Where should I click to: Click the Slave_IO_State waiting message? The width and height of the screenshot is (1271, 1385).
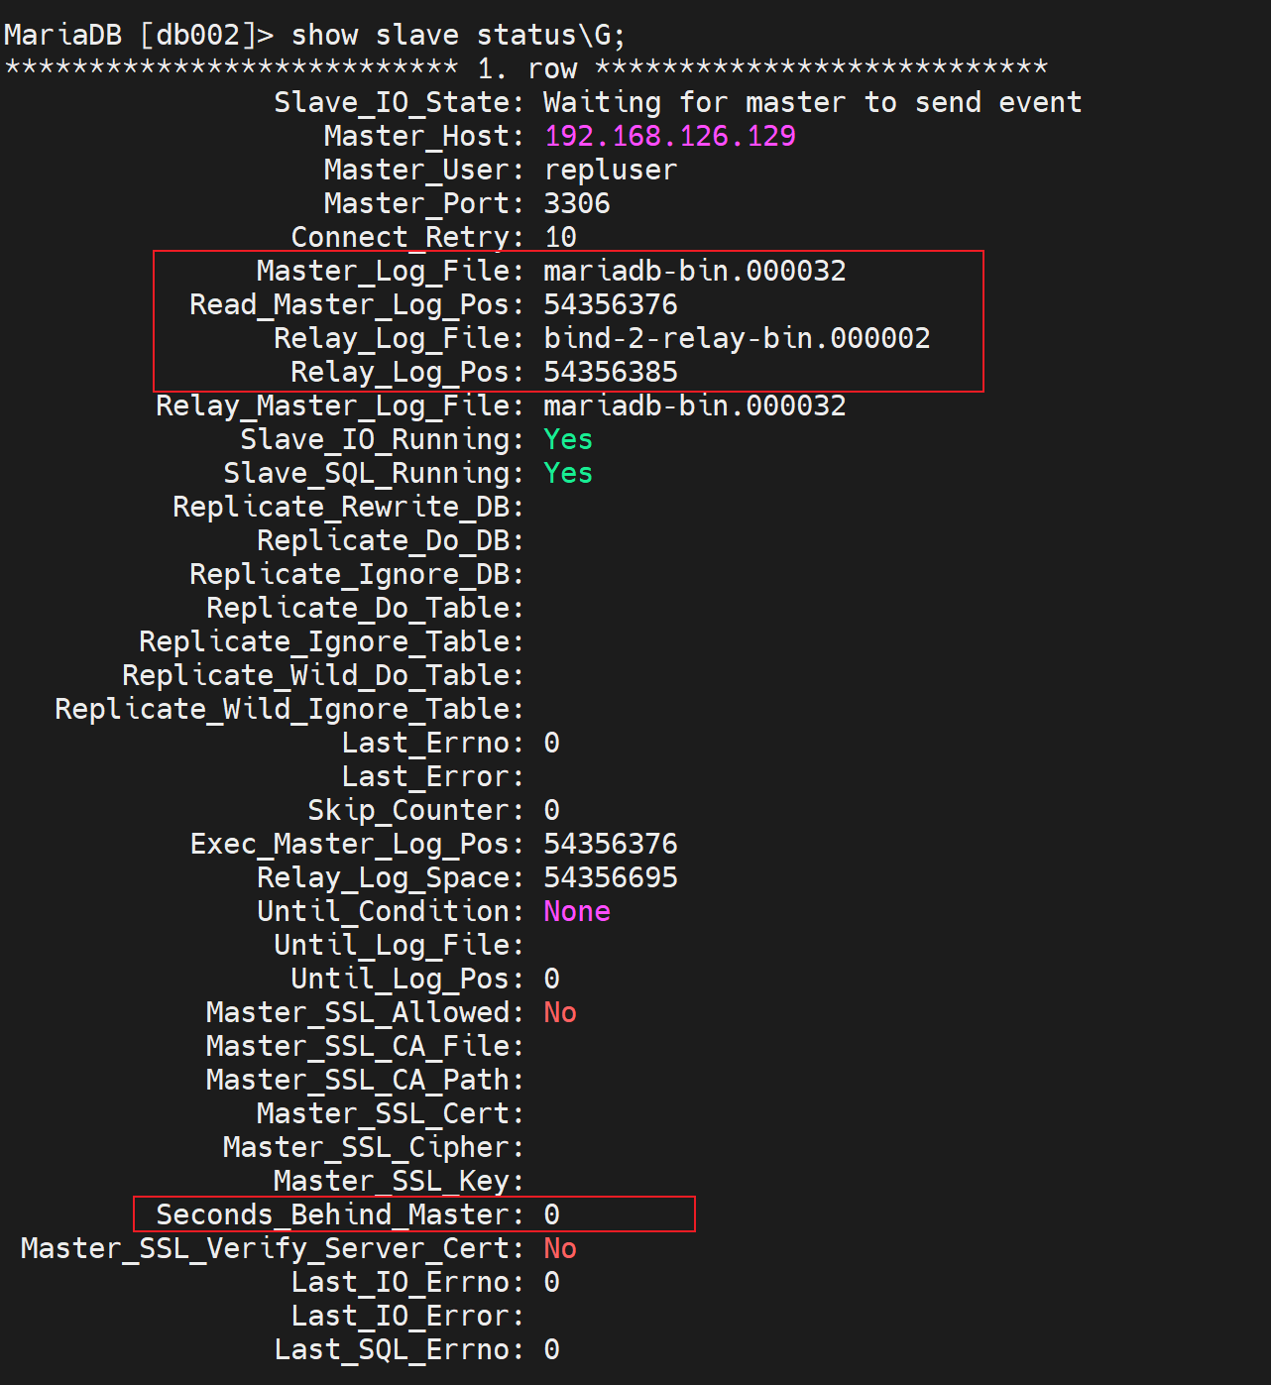(812, 102)
